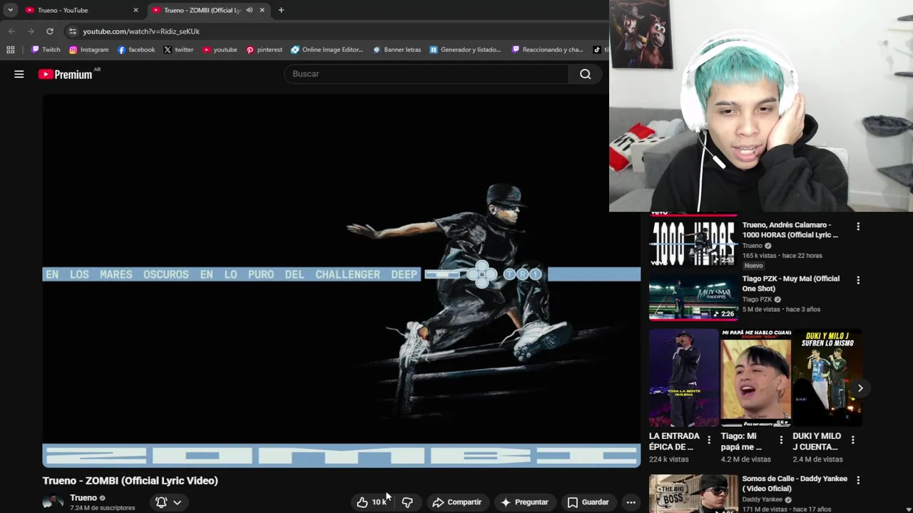Open more actions three-dot menu
This screenshot has height=513, width=913.
631,502
